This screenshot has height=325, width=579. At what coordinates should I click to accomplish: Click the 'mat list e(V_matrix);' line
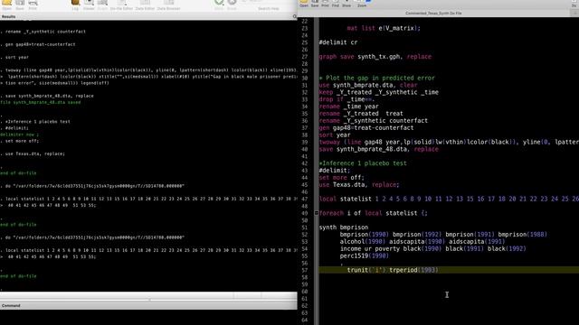384,28
